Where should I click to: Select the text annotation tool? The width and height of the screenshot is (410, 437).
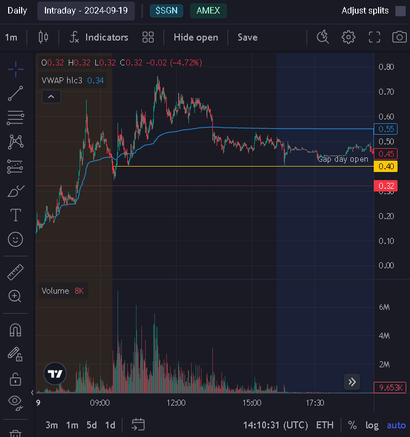[x=16, y=215]
